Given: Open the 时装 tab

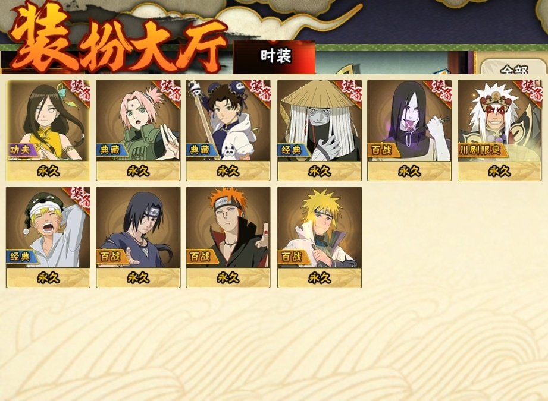Looking at the screenshot, I should (274, 57).
